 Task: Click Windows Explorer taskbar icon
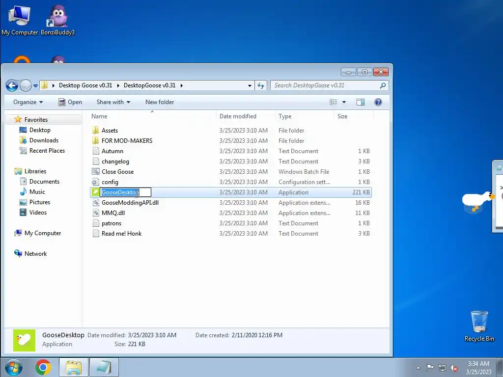(x=74, y=367)
